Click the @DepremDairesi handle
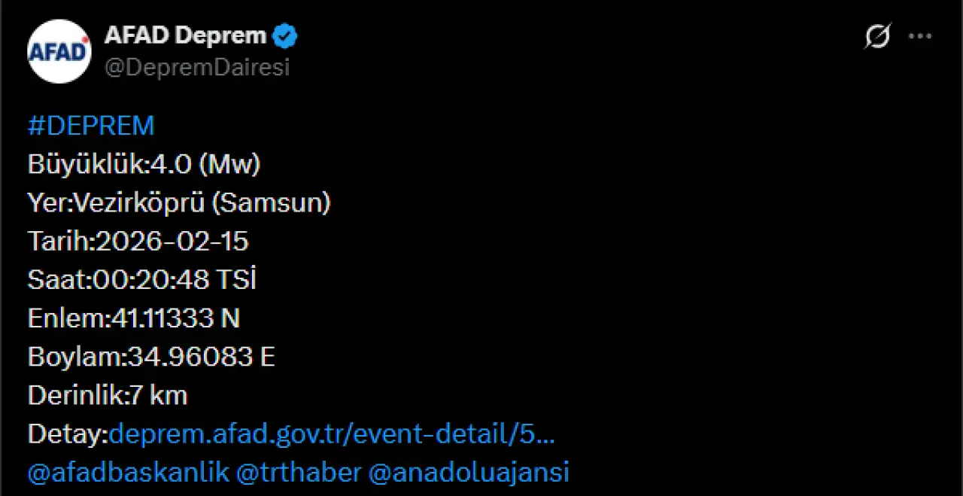The height and width of the screenshot is (496, 963). 196,68
